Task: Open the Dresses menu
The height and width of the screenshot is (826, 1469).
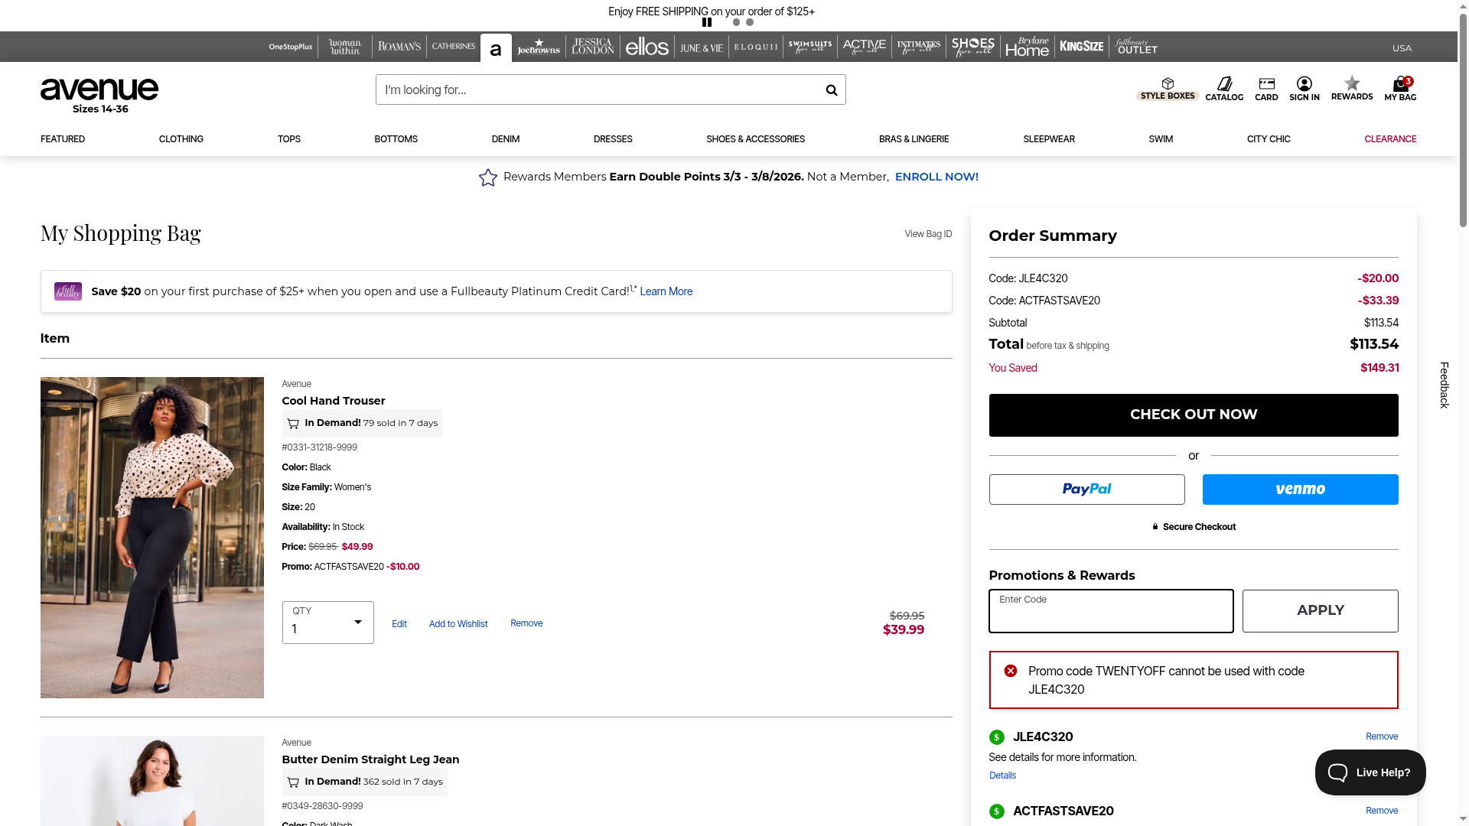Action: click(x=612, y=139)
